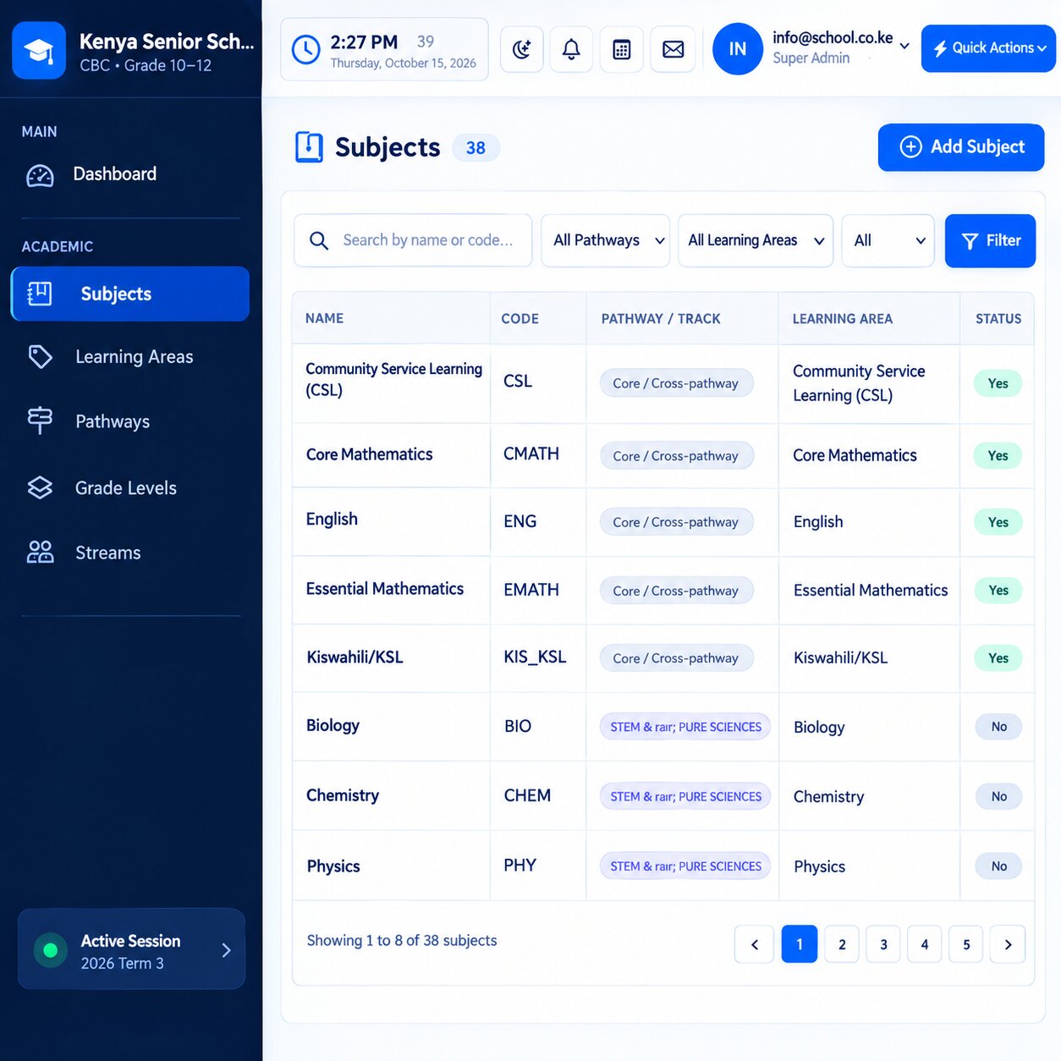
Task: Apply the Filter button
Action: click(x=990, y=240)
